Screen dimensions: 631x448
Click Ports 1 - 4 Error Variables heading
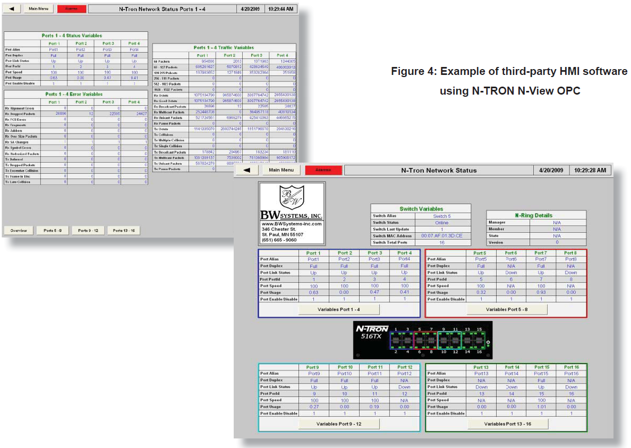coord(74,94)
